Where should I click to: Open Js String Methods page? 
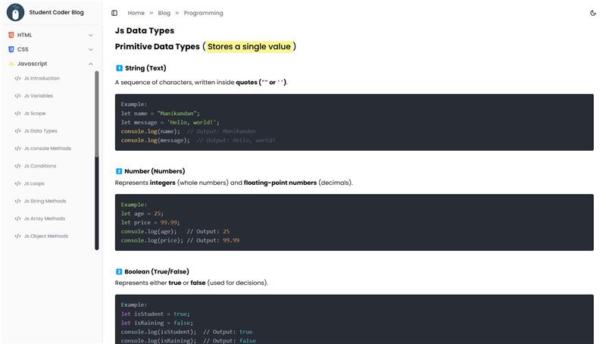coord(45,201)
